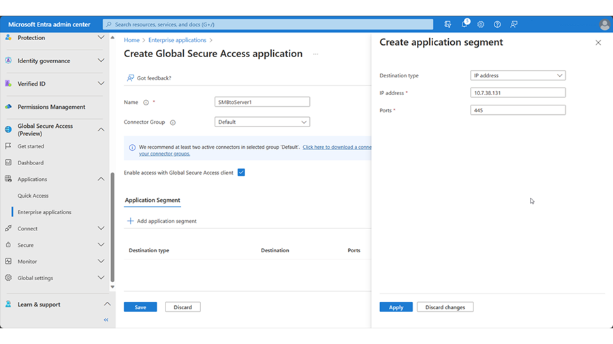
Task: Click the Discard changes button
Action: (x=445, y=307)
